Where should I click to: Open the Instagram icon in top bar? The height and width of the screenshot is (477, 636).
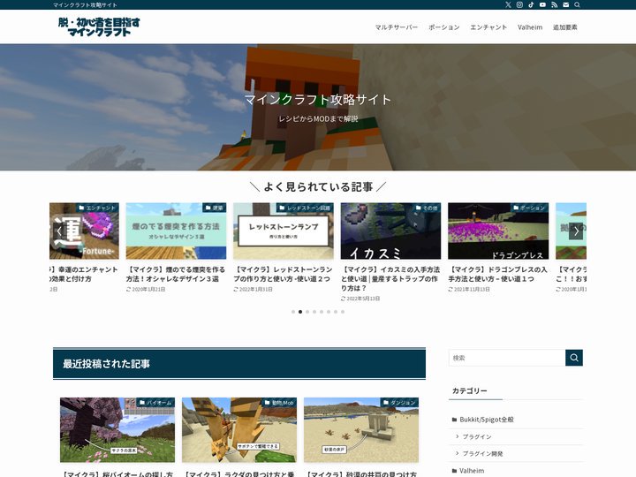pos(519,5)
